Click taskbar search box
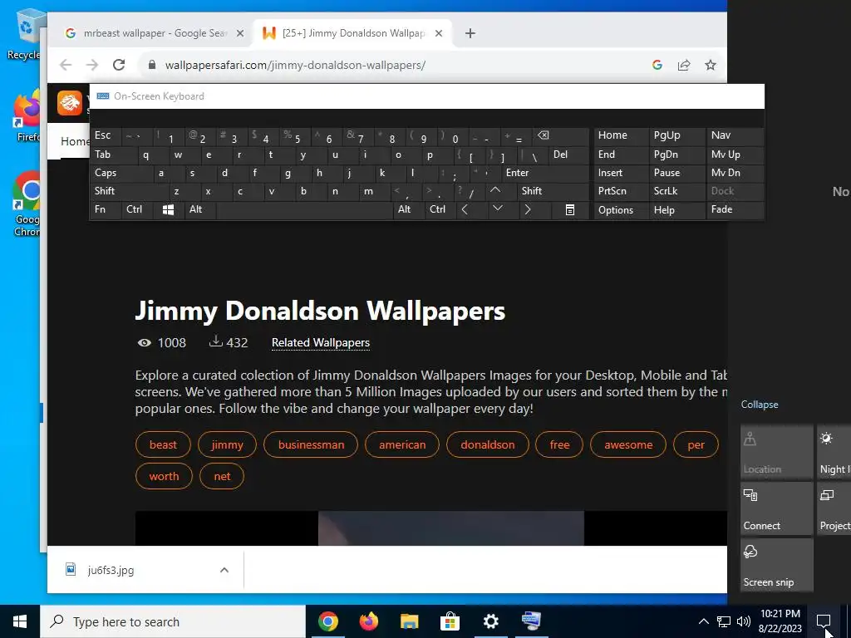Screen dimensions: 851x638 pyautogui.click(x=173, y=621)
